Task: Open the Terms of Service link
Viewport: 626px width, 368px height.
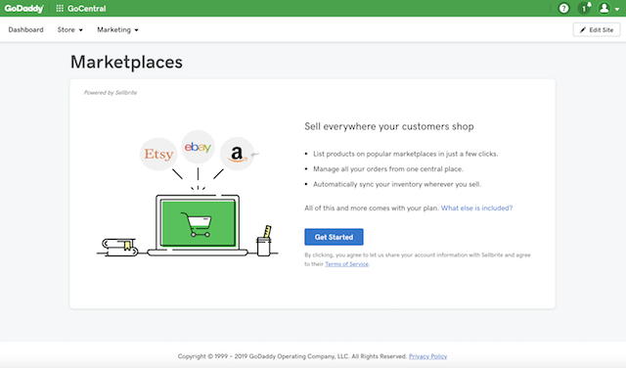Action: pos(346,264)
